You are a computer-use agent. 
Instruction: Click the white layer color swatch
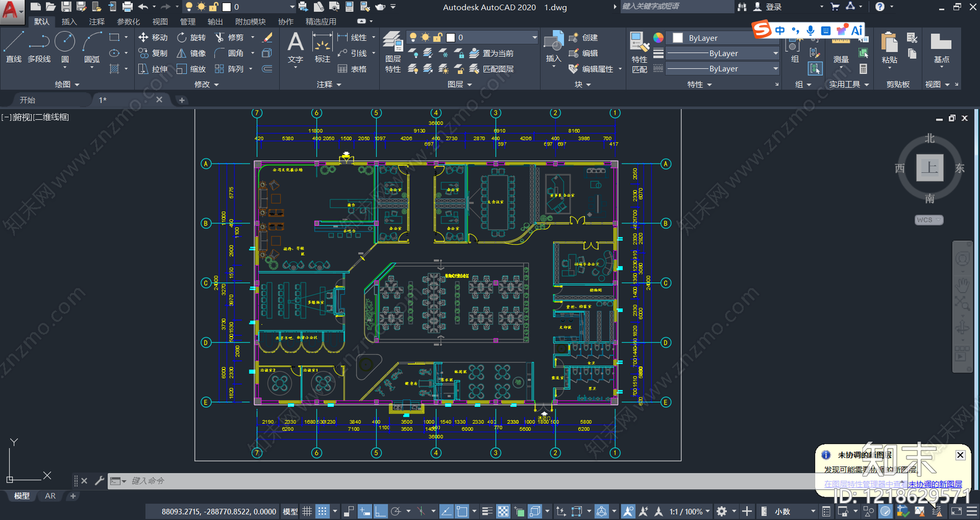(x=451, y=37)
